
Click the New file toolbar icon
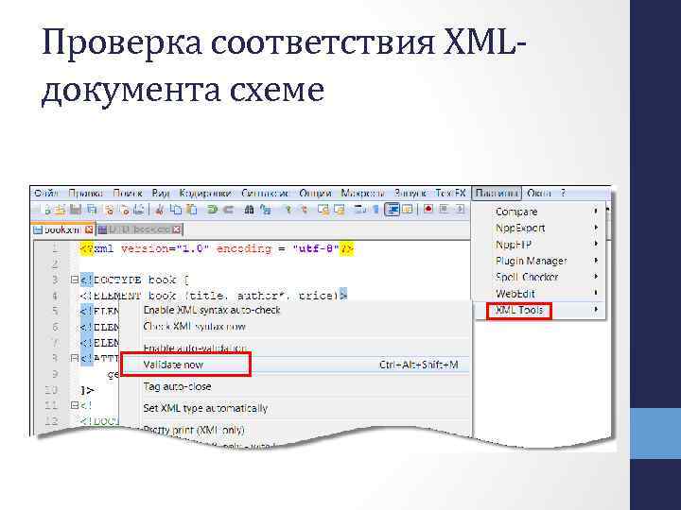(47, 210)
